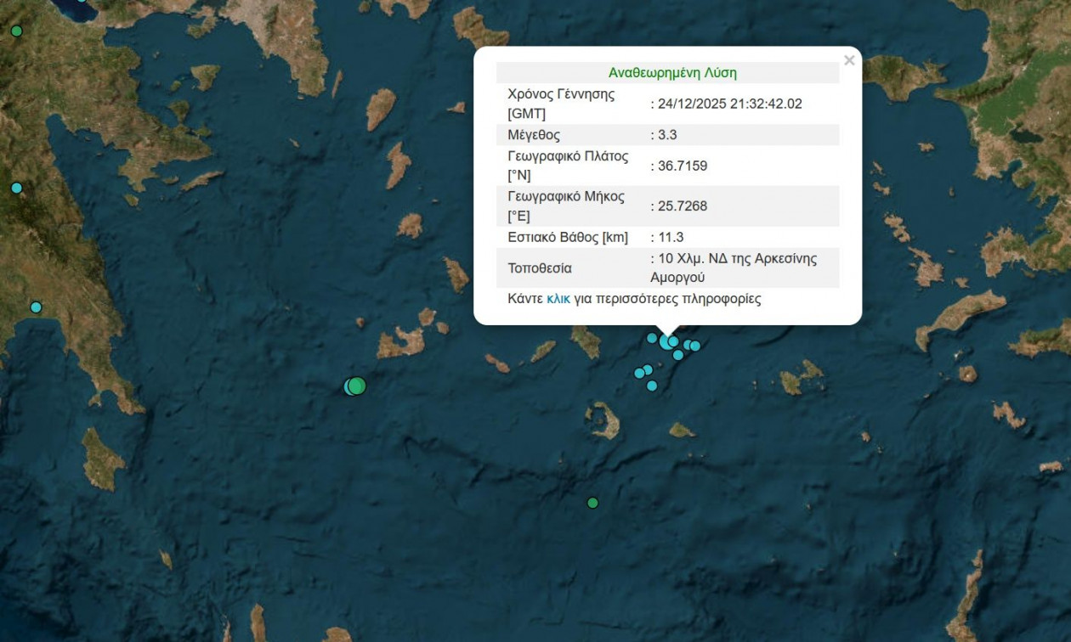Select the cyan marker partly hidden behind the large green marker
This screenshot has width=1071, height=642.
pyautogui.click(x=348, y=386)
